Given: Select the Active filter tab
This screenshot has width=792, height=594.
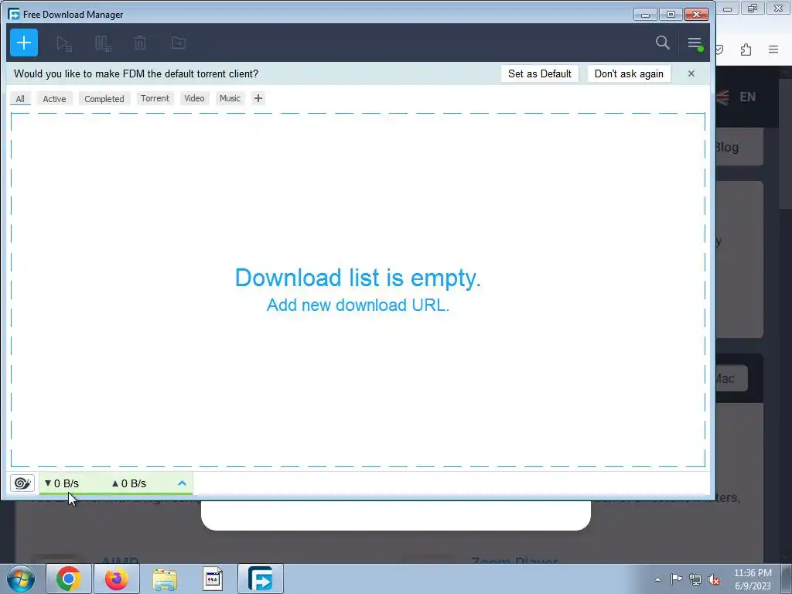Looking at the screenshot, I should tap(55, 98).
